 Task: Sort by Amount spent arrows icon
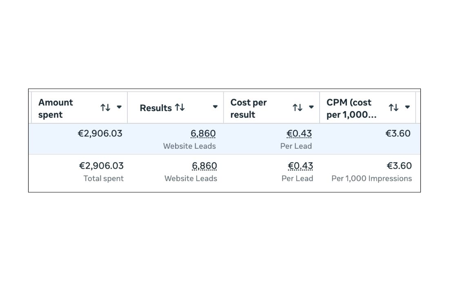click(105, 107)
